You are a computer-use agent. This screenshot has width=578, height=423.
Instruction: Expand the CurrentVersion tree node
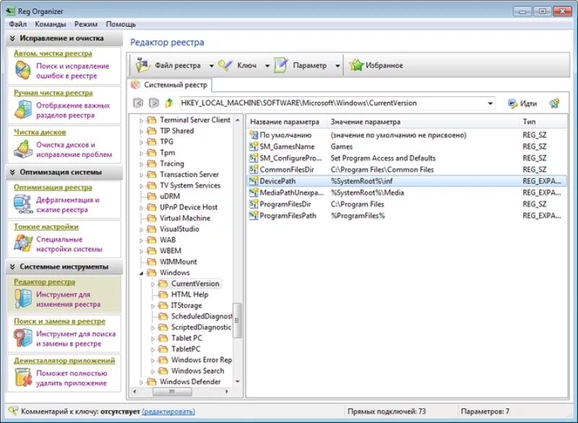[153, 284]
